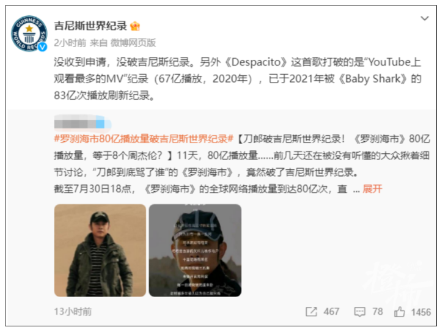Click the blue verified badge on avatar
The width and height of the screenshot is (440, 330).
click(x=43, y=47)
